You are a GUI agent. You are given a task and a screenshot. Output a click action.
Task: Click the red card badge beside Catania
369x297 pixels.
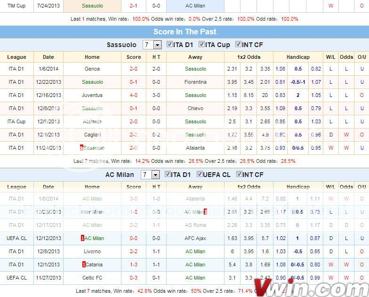[84, 265]
